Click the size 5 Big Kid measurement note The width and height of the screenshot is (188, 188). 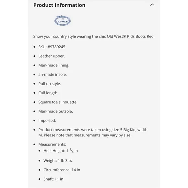click(93, 133)
